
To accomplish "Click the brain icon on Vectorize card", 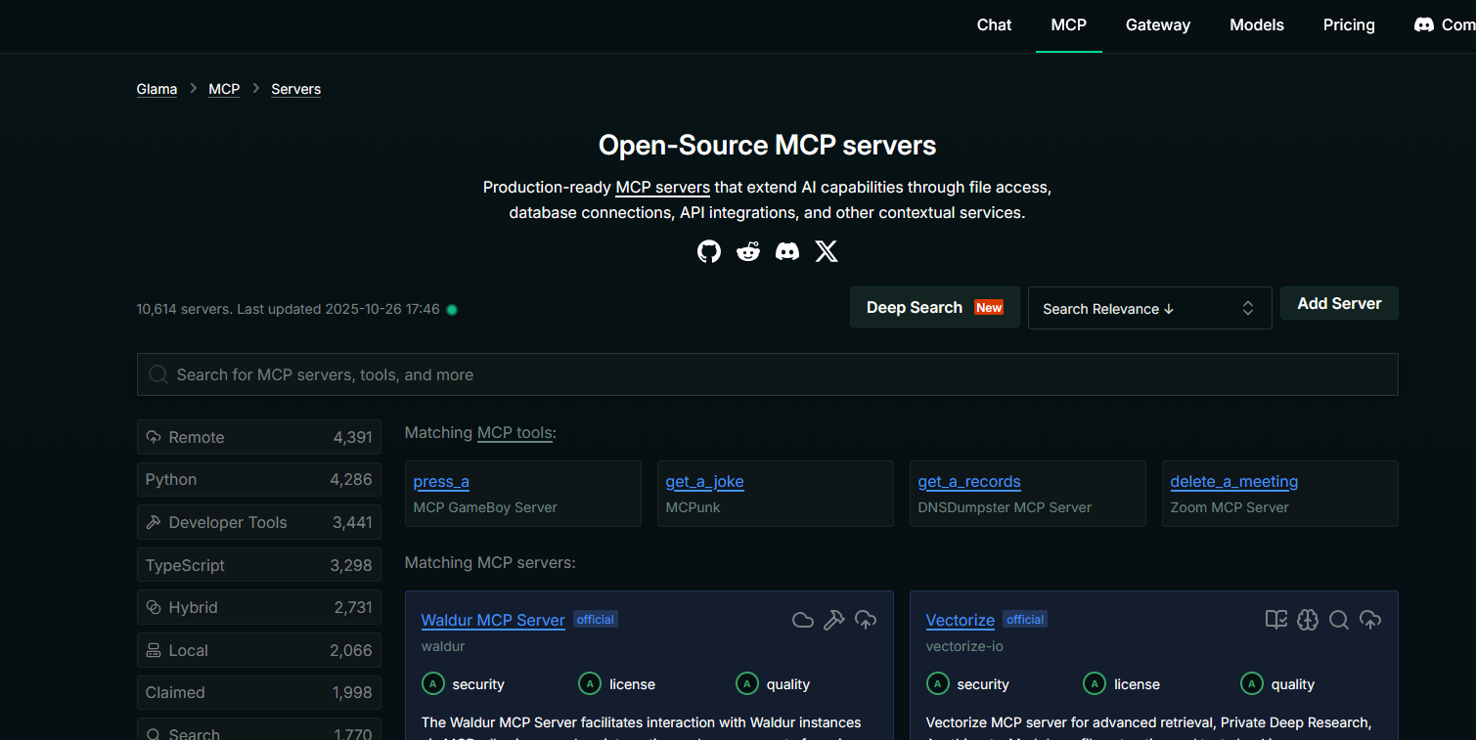I will [x=1308, y=620].
